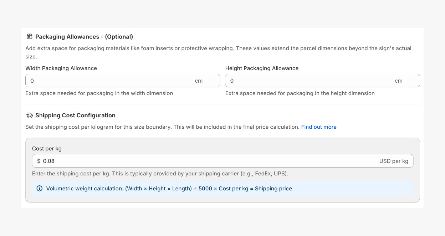Click the Packaging Allowances box icon
This screenshot has width=445, height=236.
[30, 37]
